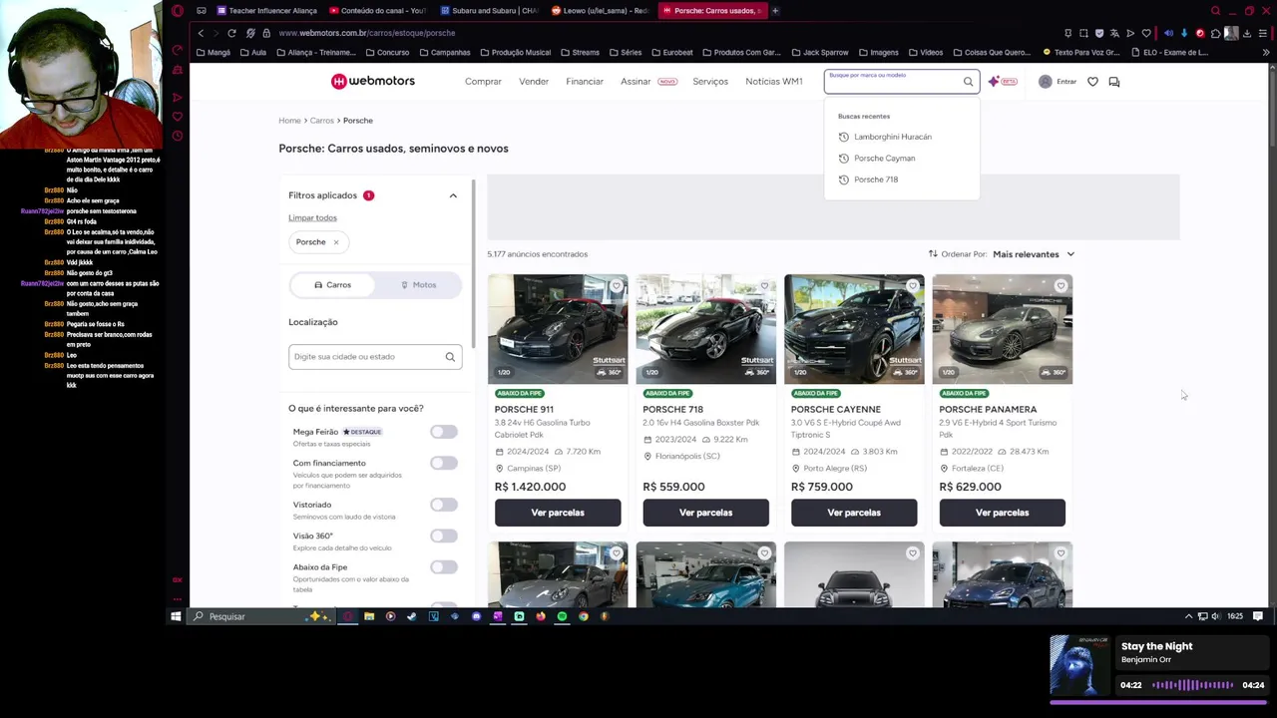Reload the page in the browser
Image resolution: width=1277 pixels, height=718 pixels.
[x=231, y=33]
